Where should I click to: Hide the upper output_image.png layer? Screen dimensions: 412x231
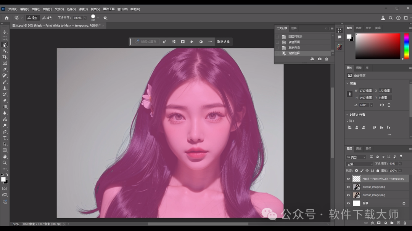(348, 187)
